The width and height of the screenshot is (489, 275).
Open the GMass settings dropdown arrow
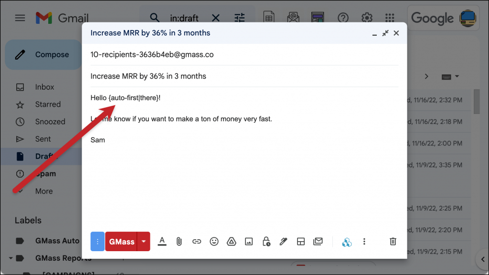point(142,242)
